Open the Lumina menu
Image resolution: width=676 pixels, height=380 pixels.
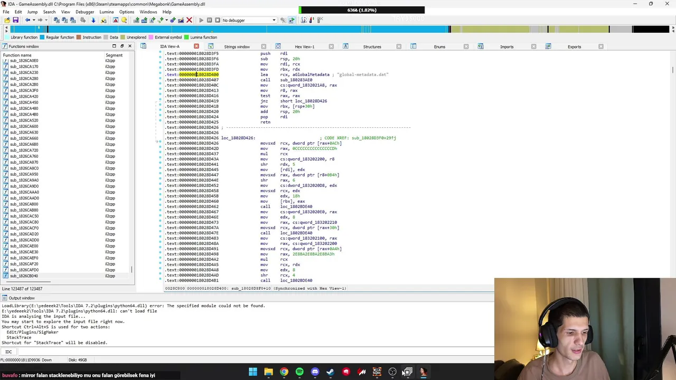click(x=106, y=12)
